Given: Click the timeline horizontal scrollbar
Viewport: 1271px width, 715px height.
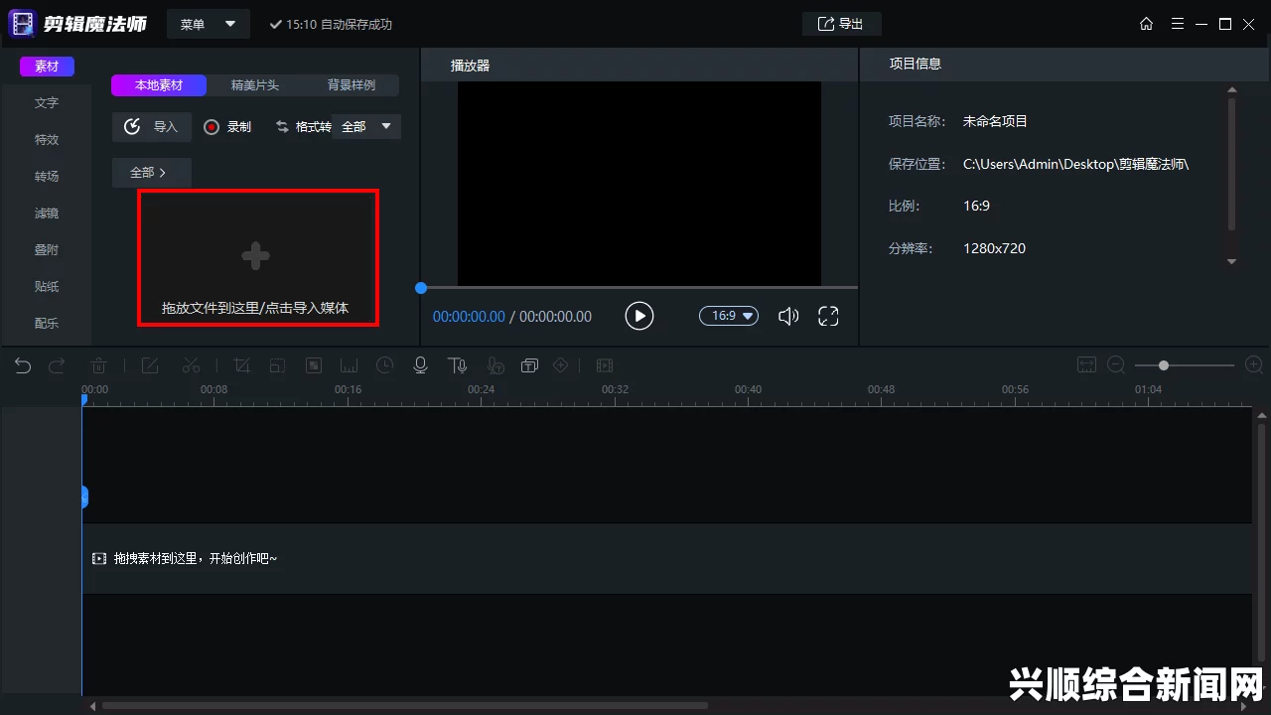Looking at the screenshot, I should 404,706.
